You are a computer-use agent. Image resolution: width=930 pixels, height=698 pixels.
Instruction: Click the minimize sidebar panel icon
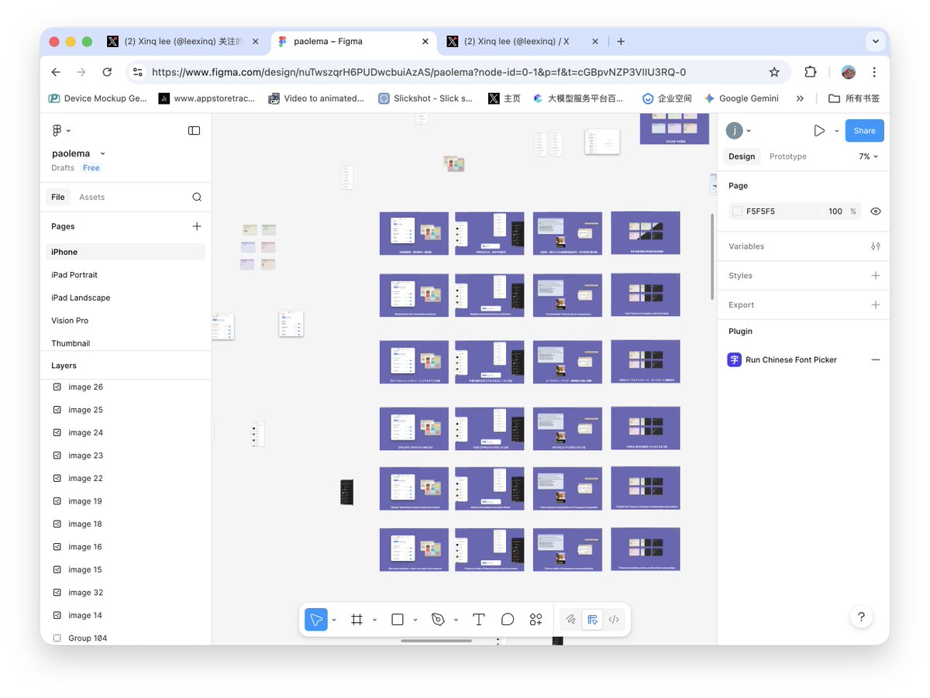194,130
